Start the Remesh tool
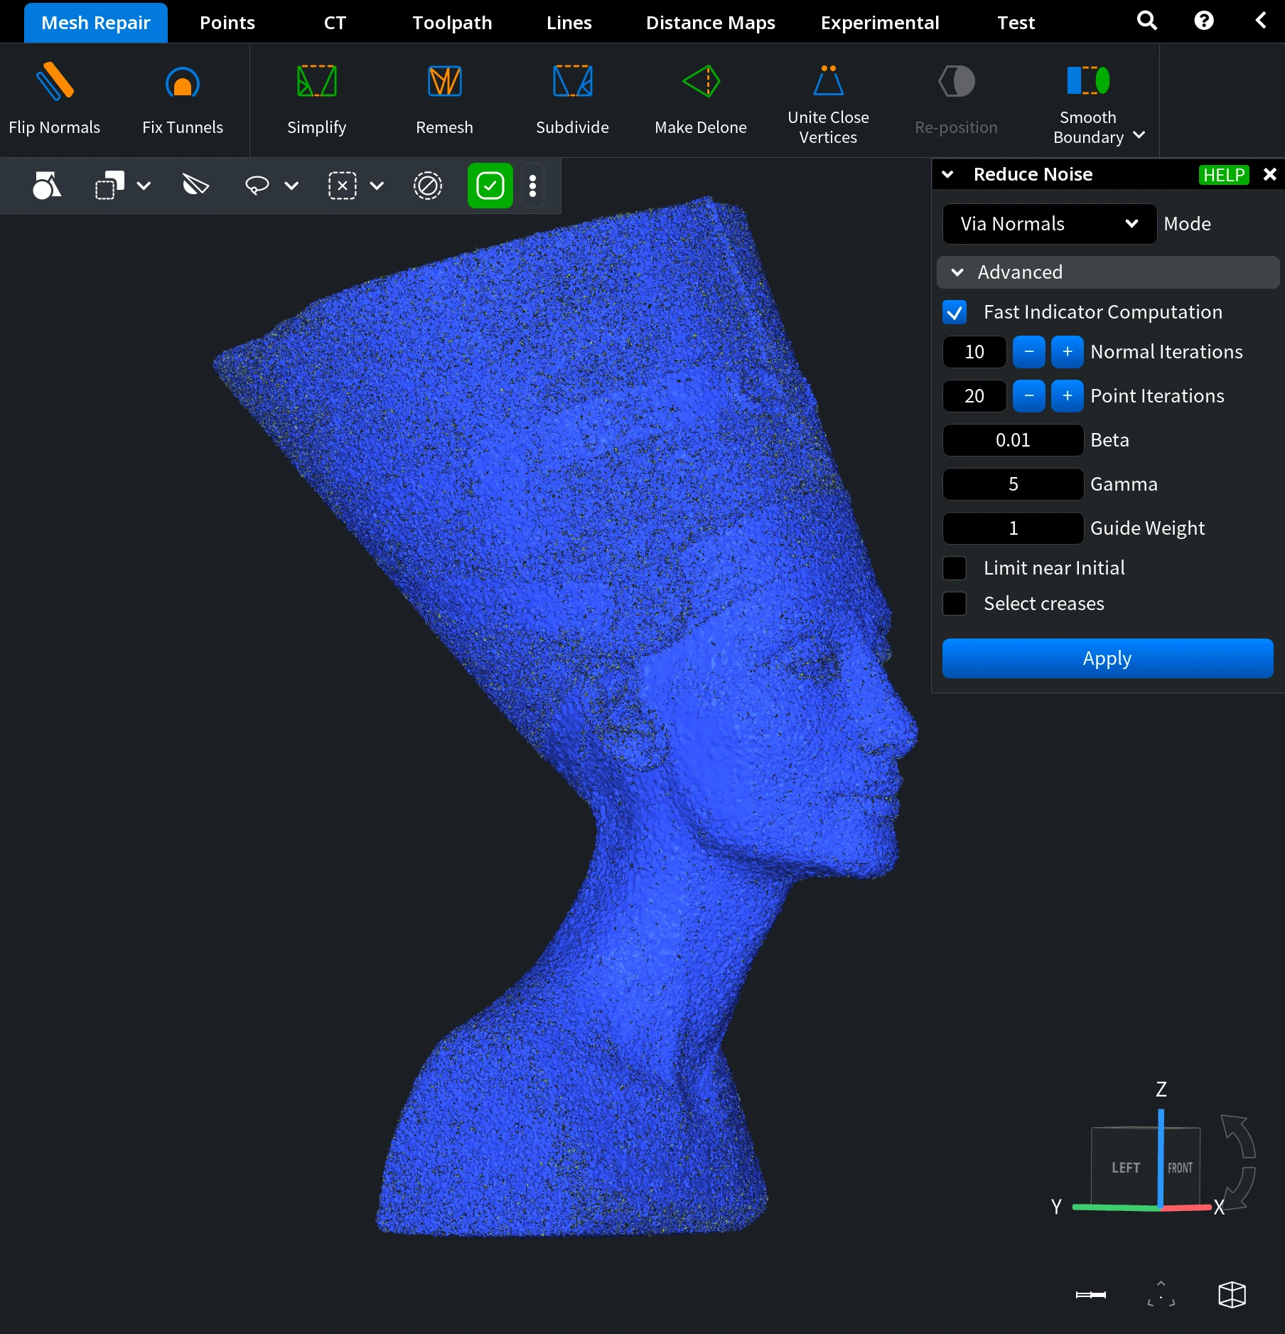This screenshot has width=1285, height=1334. tap(445, 100)
